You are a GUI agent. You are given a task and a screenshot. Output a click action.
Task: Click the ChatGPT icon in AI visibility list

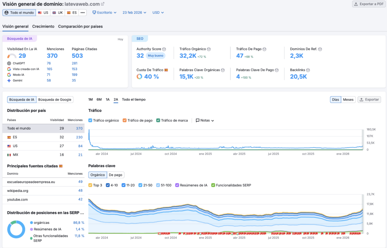[9, 63]
